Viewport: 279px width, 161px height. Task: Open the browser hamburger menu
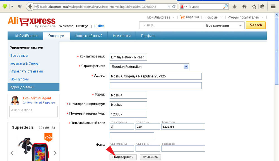[273, 7]
